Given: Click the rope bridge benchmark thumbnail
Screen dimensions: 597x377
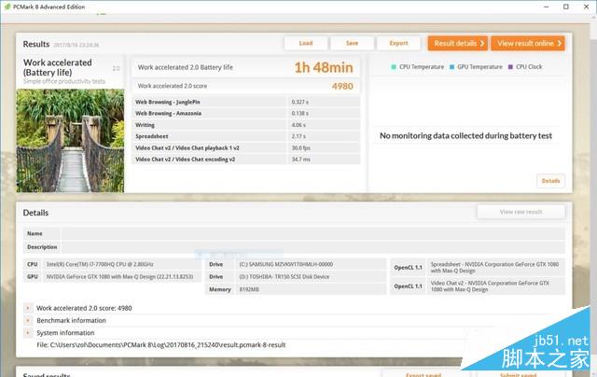Looking at the screenshot, I should tap(70, 141).
